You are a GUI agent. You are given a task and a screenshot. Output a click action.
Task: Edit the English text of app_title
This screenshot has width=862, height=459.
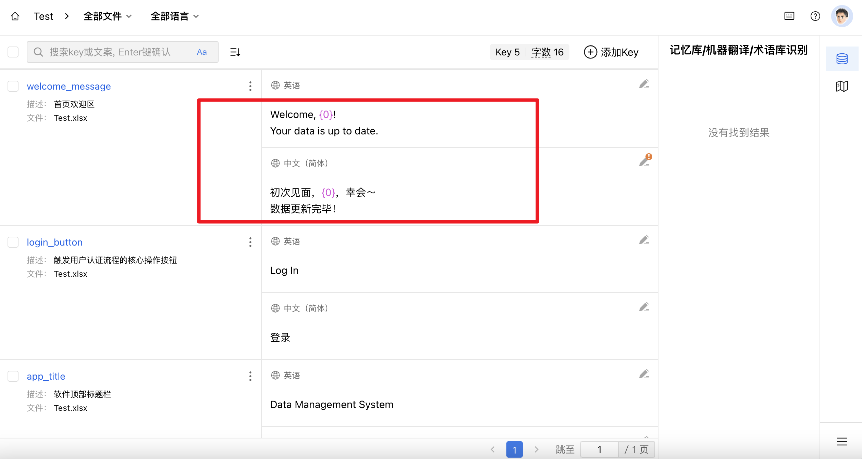(644, 374)
